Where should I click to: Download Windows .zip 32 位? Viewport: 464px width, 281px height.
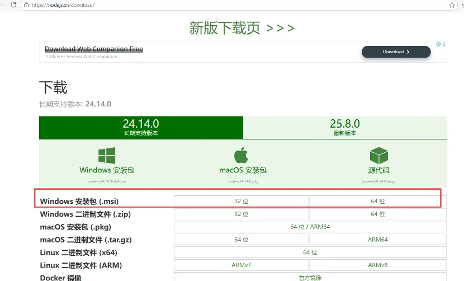tap(241, 214)
